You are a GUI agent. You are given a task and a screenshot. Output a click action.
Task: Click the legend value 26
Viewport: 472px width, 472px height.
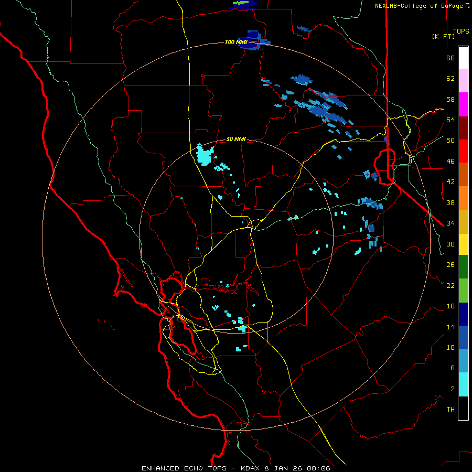pos(450,265)
